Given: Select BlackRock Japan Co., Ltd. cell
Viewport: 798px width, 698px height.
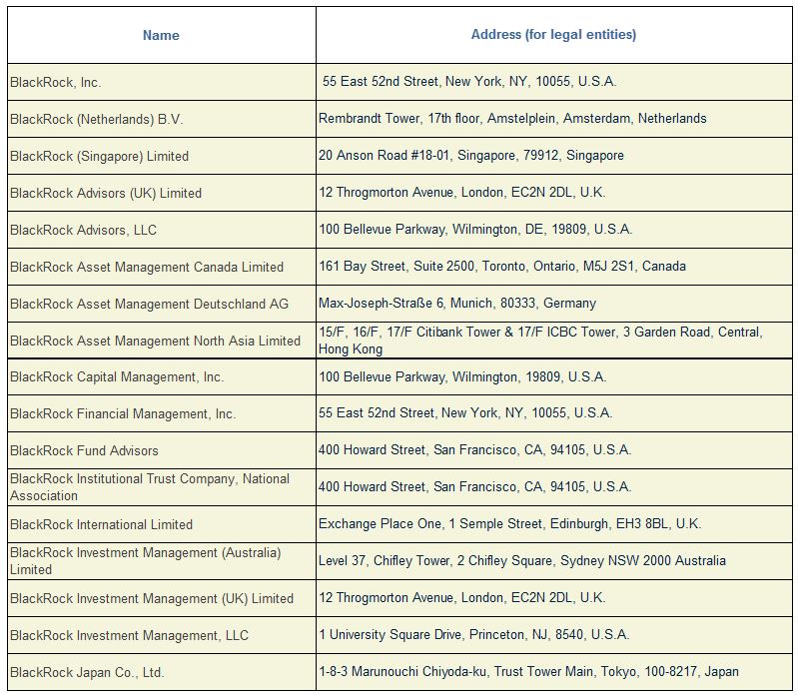Looking at the screenshot, I should [162, 672].
